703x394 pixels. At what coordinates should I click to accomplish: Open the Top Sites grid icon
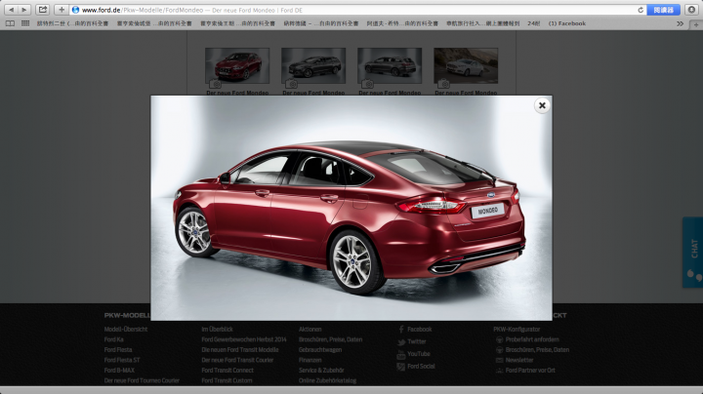coord(25,23)
